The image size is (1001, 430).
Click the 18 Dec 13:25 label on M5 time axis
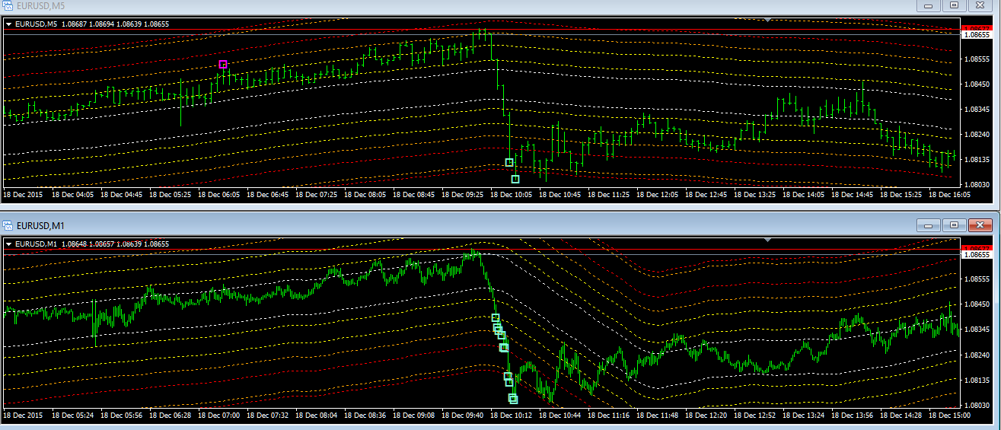click(x=754, y=195)
